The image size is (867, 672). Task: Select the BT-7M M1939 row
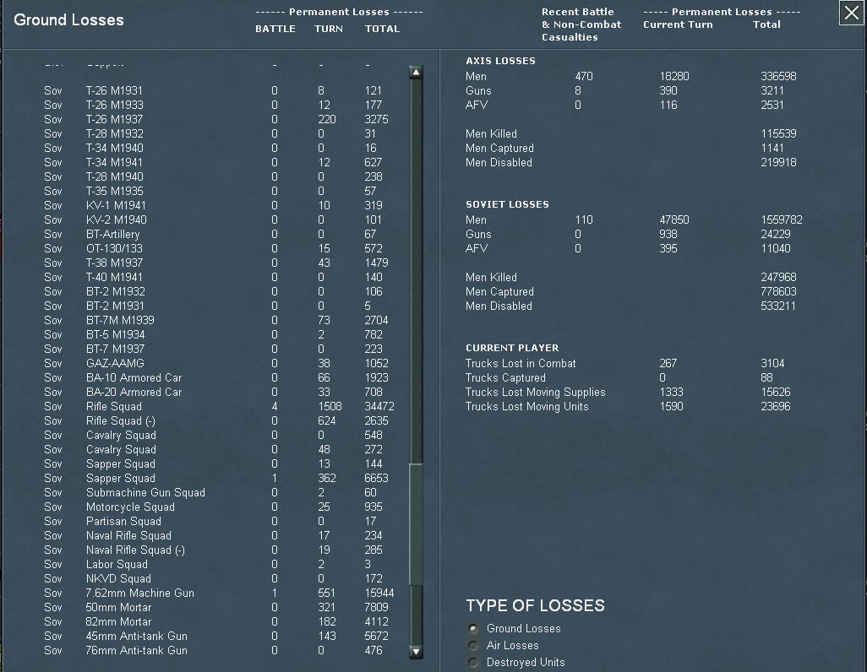click(119, 320)
